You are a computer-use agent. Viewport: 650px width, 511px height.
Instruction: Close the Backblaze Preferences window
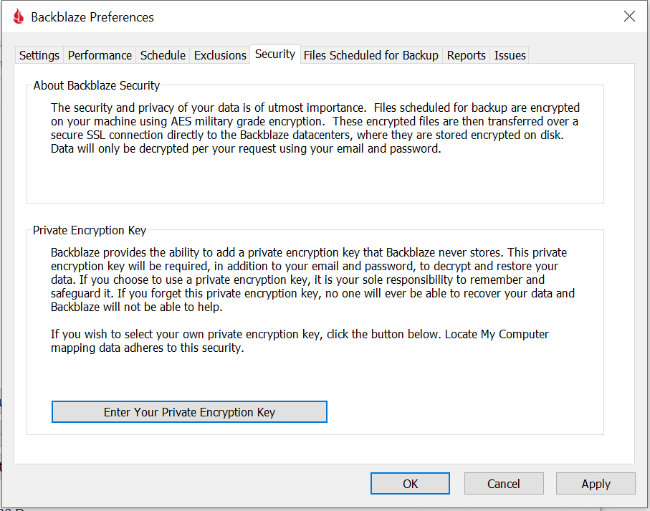pos(629,16)
